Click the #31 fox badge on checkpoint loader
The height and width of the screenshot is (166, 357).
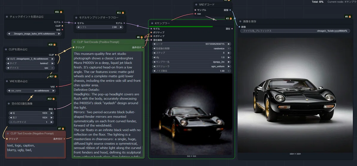(59, 12)
